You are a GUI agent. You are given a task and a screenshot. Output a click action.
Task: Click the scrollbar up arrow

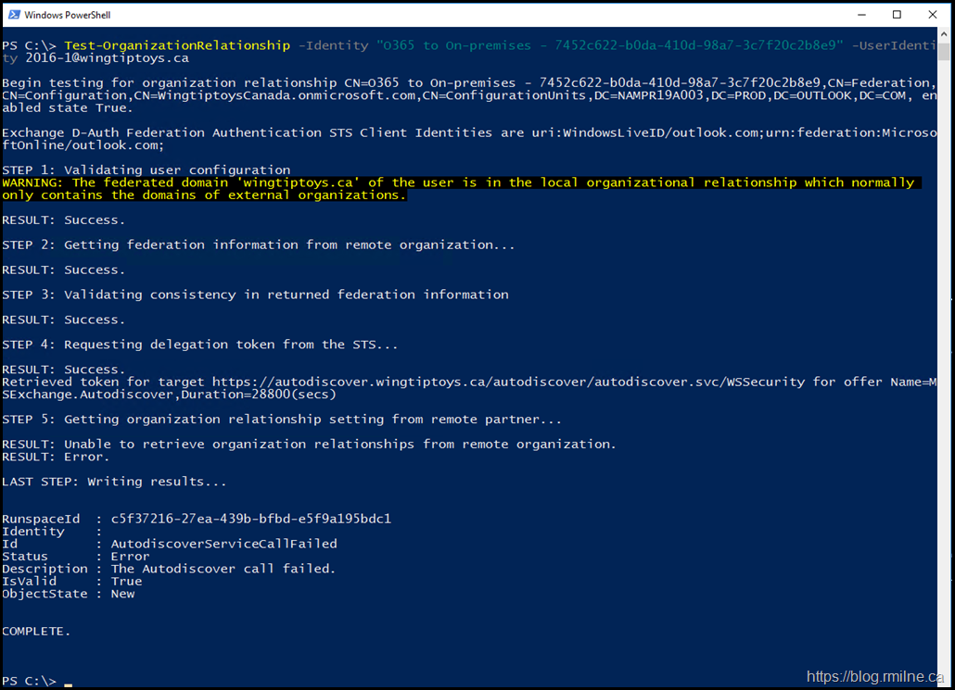click(x=945, y=37)
